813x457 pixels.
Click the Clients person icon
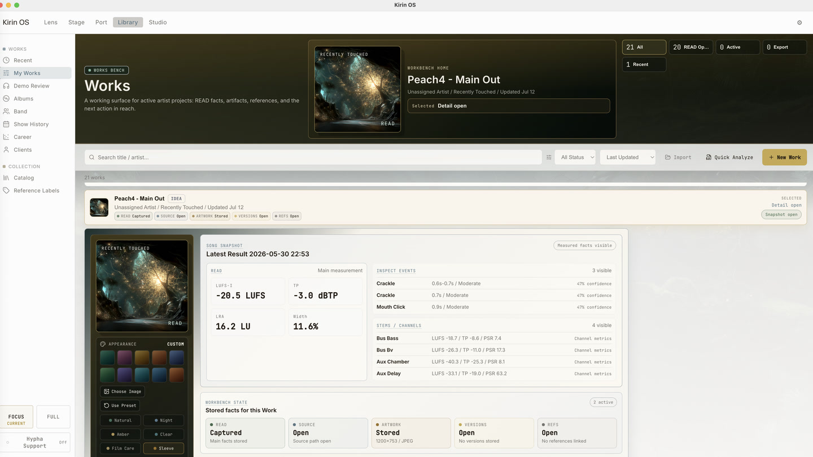[x=6, y=150]
